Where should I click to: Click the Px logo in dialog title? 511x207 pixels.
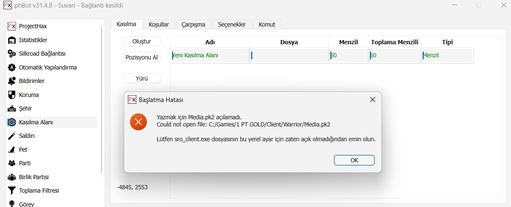tap(132, 100)
